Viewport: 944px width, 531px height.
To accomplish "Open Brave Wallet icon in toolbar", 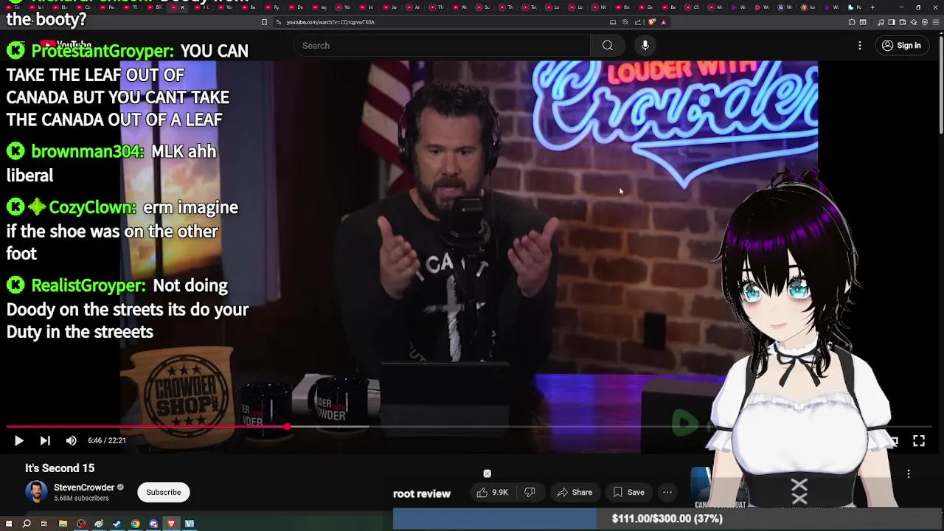I will [903, 22].
